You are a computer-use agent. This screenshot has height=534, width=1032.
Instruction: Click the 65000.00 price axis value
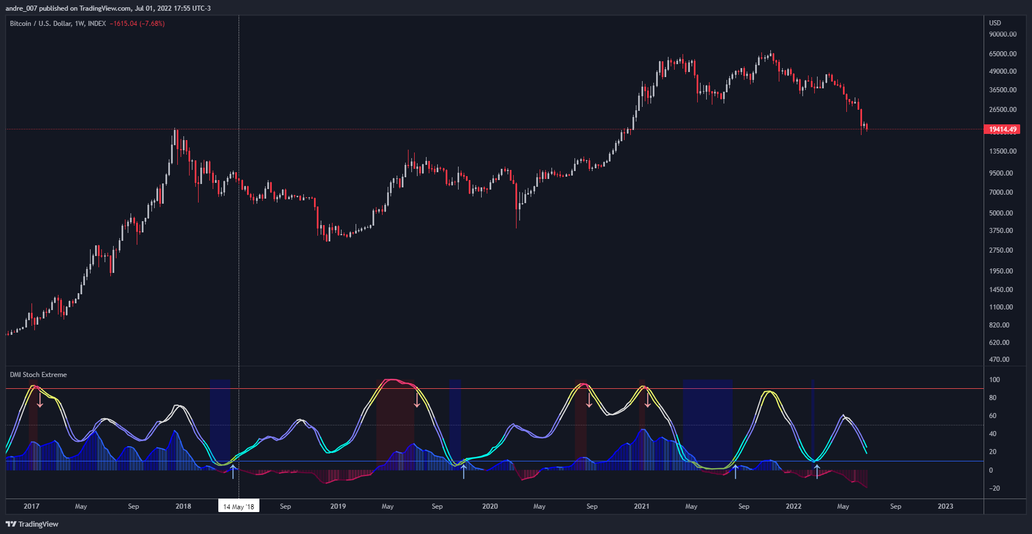coord(1003,54)
